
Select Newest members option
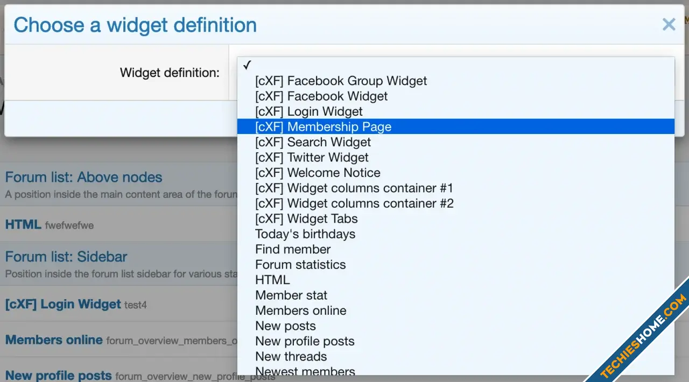[455, 370]
